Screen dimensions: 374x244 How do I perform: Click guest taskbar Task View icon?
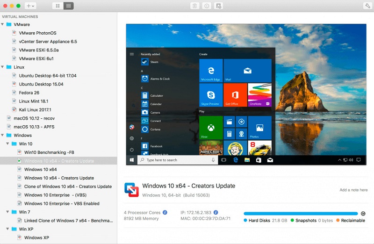point(223,160)
